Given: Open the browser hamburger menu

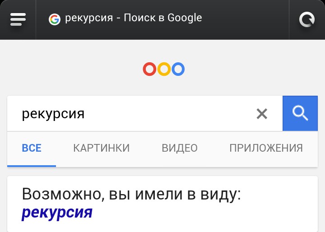Looking at the screenshot, I should tap(18, 19).
